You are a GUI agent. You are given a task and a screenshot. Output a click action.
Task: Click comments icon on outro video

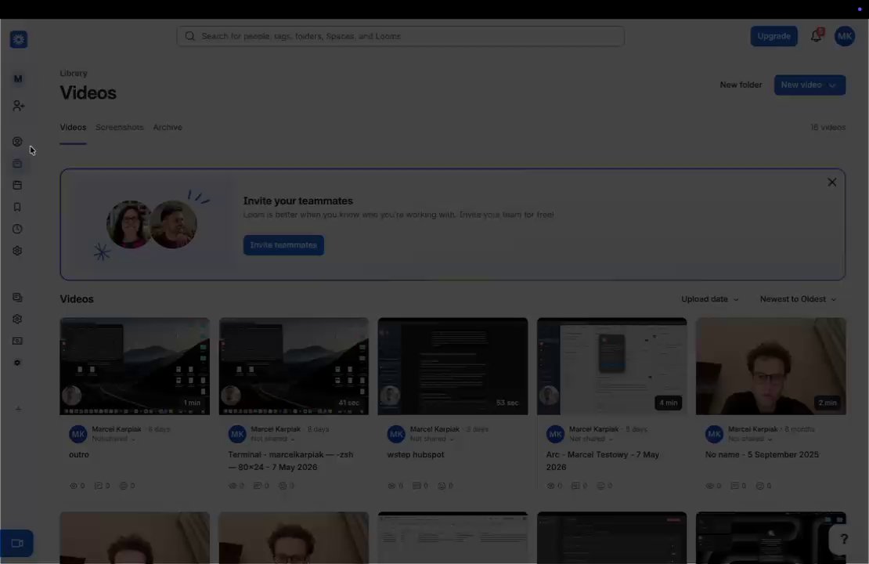(98, 486)
